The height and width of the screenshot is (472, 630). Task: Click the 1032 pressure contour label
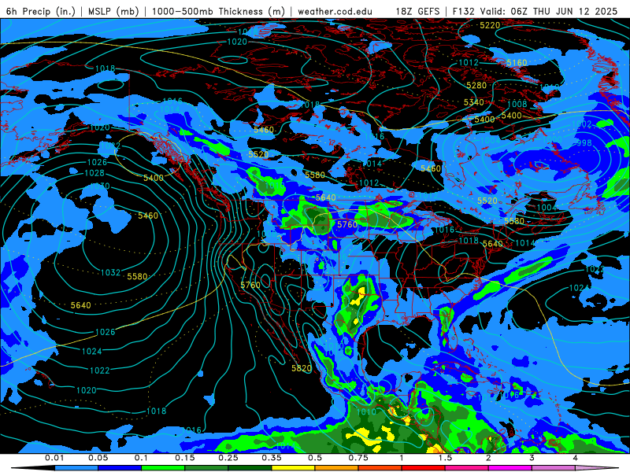110,272
